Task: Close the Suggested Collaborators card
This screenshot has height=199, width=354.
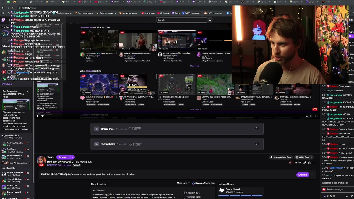Action: pyautogui.click(x=28, y=91)
